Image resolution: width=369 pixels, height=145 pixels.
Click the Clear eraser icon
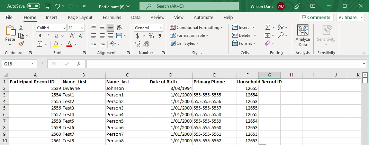268,43
